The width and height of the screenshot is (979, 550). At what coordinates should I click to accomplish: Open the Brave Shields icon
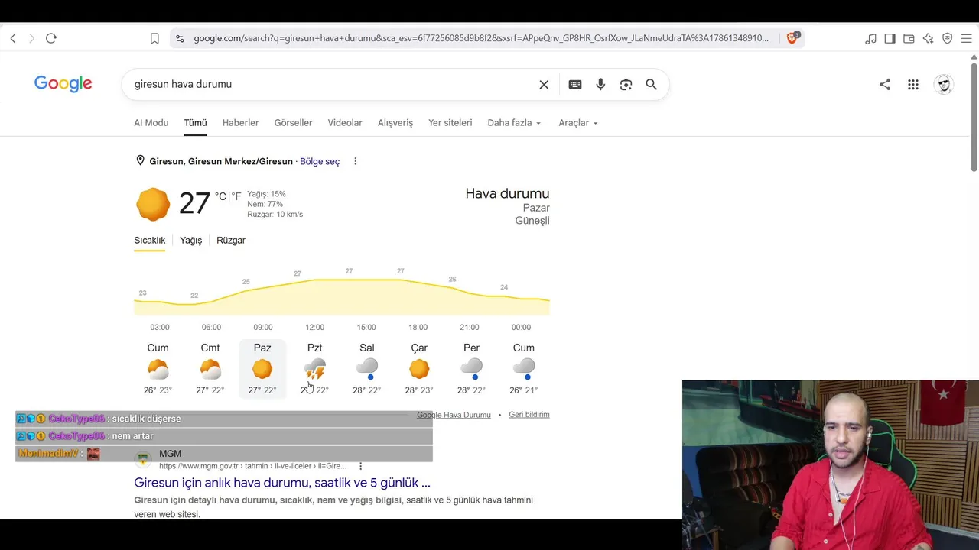point(792,37)
